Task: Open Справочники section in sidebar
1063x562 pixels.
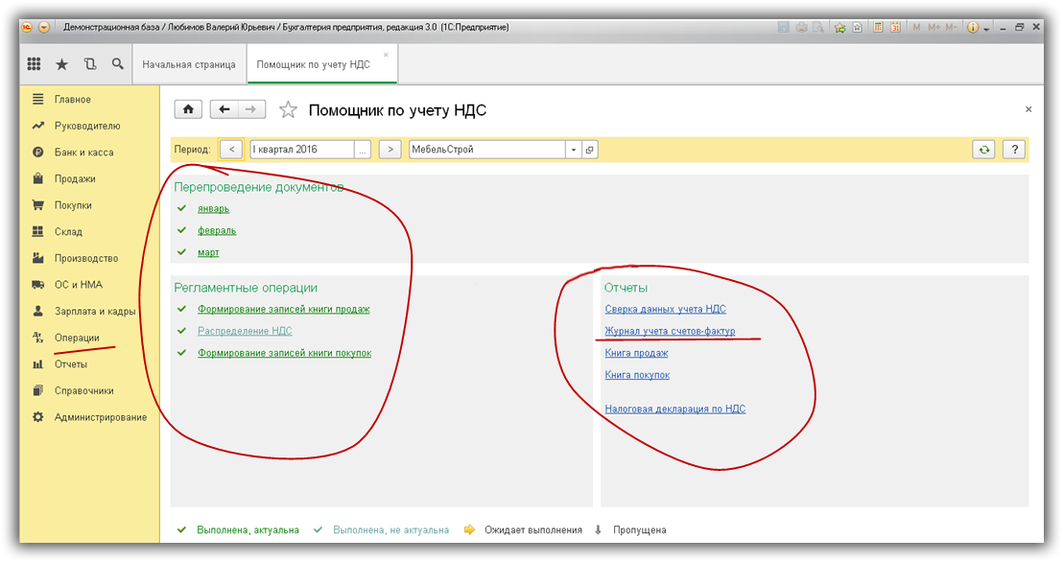Action: [x=84, y=390]
